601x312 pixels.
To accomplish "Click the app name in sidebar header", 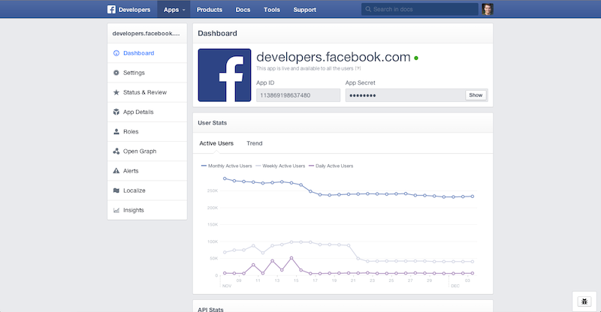I will (x=146, y=33).
